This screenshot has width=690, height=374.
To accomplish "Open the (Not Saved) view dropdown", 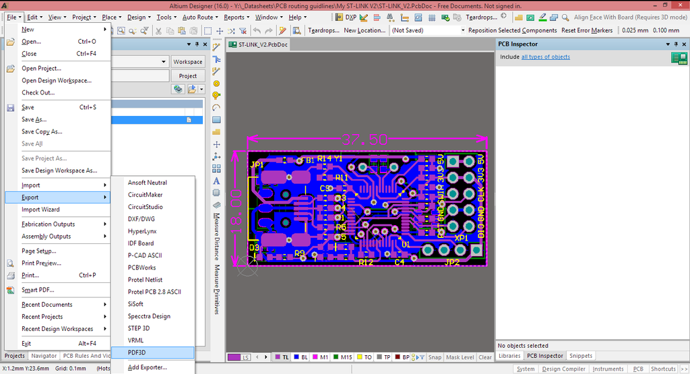I will click(x=428, y=30).
